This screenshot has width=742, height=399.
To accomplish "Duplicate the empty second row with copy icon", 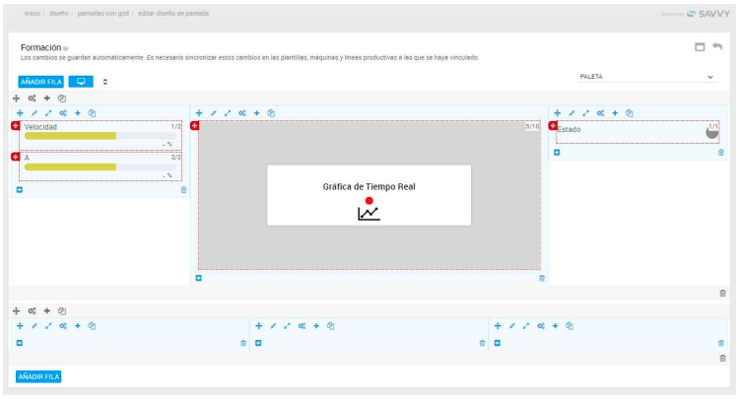I will [x=62, y=311].
